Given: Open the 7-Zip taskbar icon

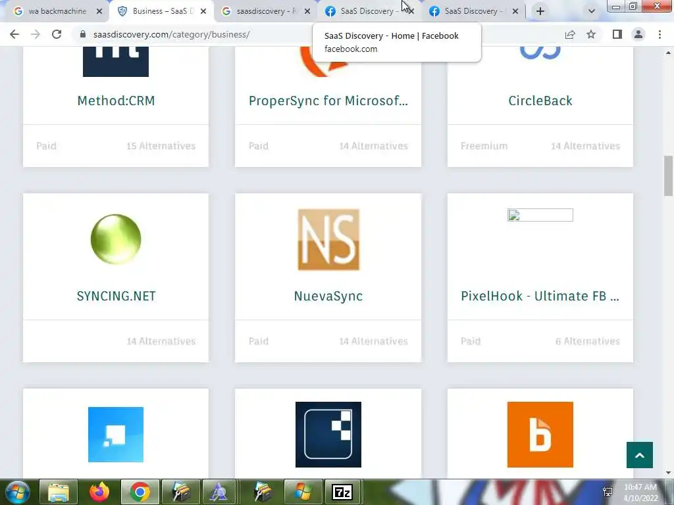Looking at the screenshot, I should tap(342, 492).
